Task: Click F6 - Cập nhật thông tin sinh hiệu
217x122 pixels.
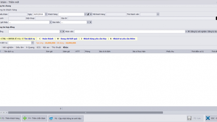Action: point(66,118)
